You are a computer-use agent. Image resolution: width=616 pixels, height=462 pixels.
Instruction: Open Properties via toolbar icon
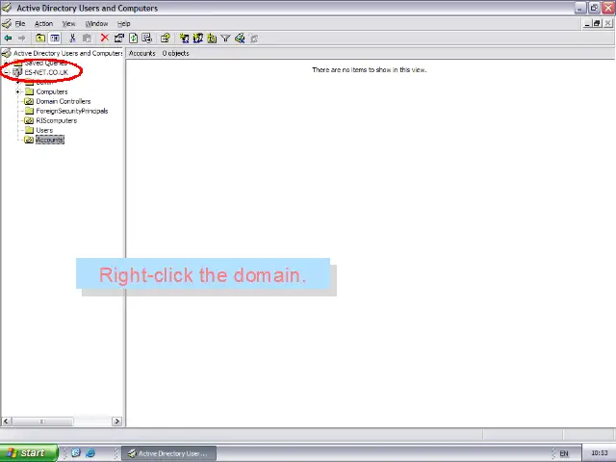click(118, 38)
